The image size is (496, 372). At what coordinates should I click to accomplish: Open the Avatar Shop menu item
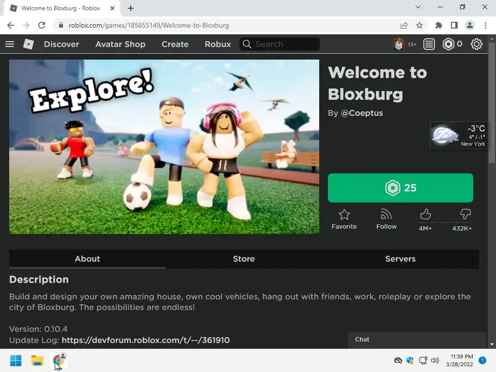click(120, 44)
